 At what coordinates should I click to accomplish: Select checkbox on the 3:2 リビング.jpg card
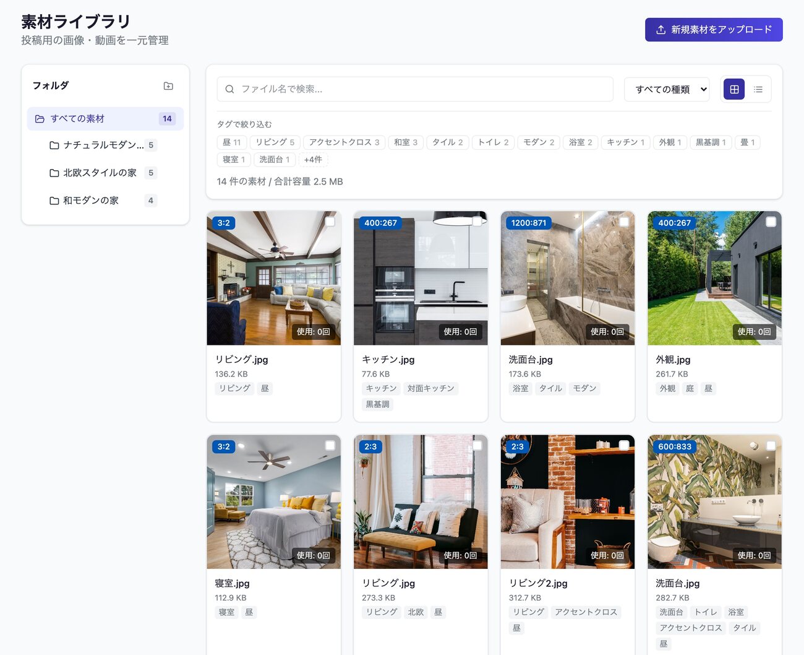pos(330,222)
